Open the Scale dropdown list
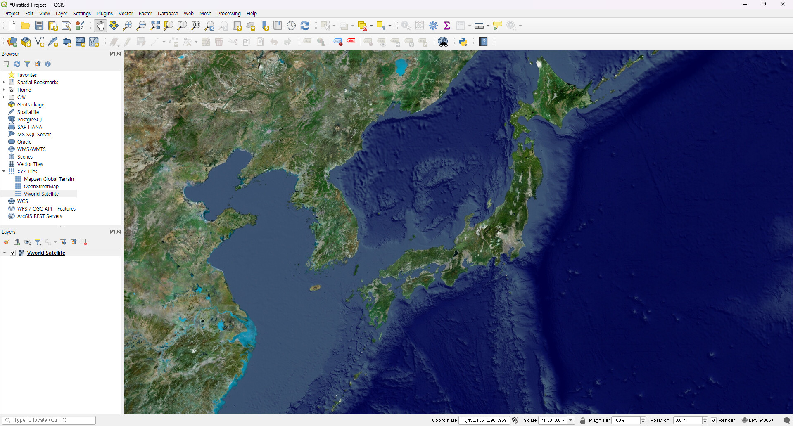Image resolution: width=793 pixels, height=426 pixels. 571,420
